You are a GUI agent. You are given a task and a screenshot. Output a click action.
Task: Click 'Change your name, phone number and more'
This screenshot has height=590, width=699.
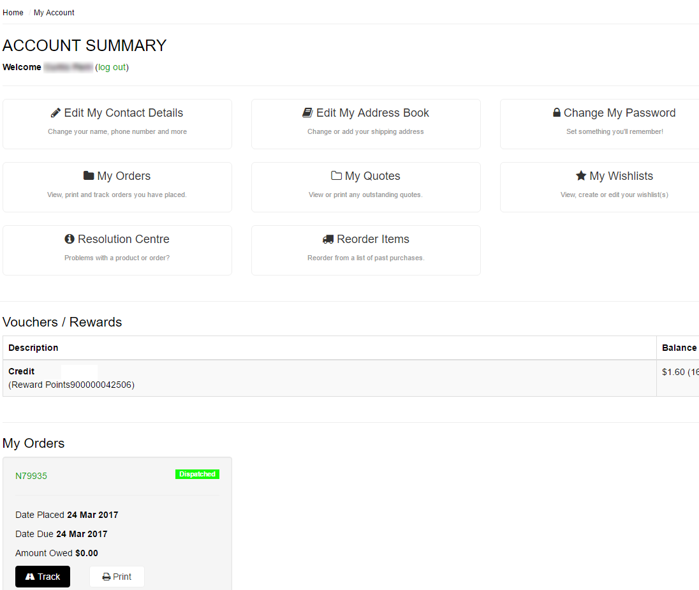tap(117, 131)
